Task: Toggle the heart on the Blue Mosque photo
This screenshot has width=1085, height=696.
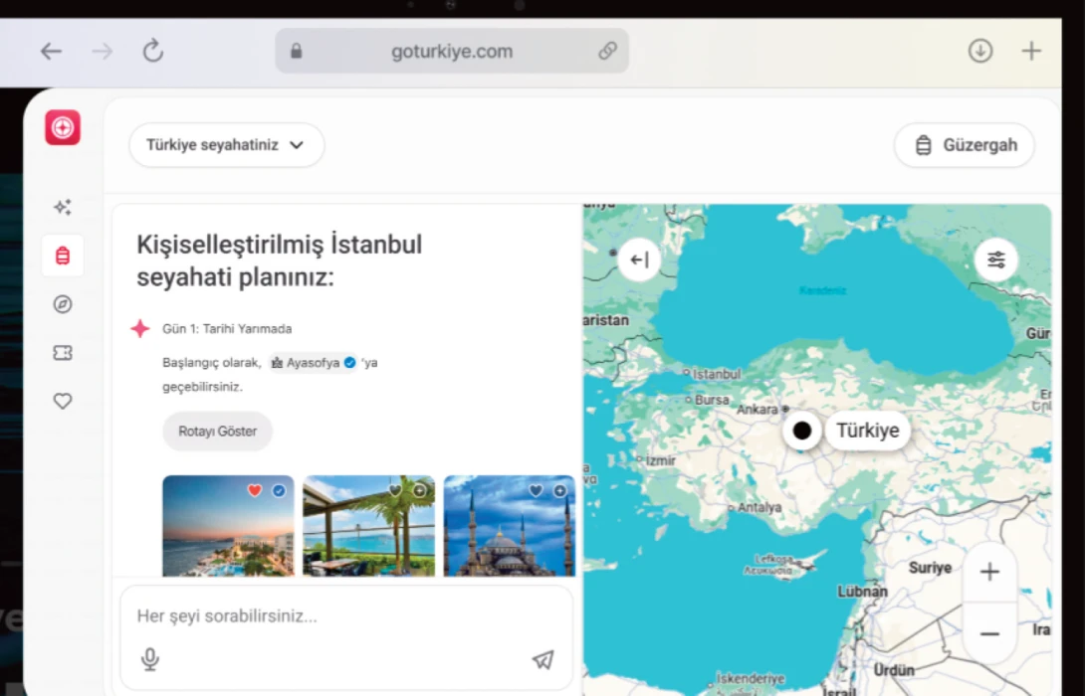Action: coord(536,490)
